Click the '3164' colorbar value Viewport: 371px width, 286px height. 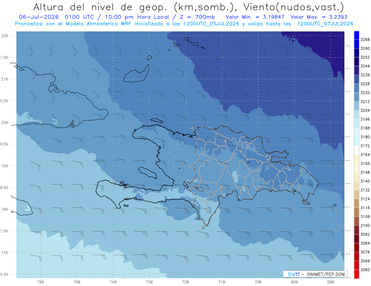coord(365,155)
